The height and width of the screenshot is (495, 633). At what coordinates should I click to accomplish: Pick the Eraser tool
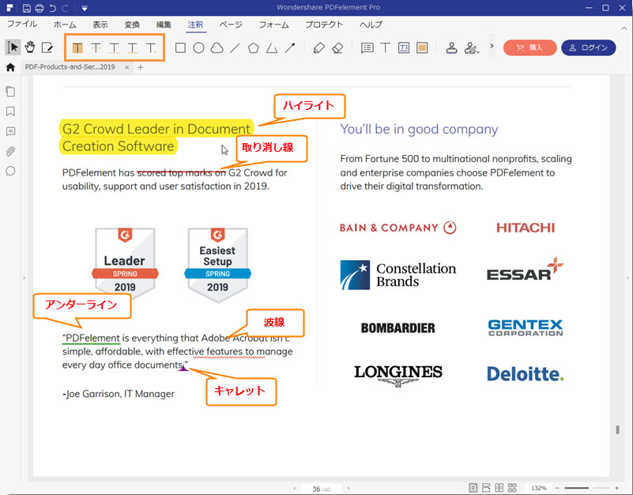(x=337, y=48)
